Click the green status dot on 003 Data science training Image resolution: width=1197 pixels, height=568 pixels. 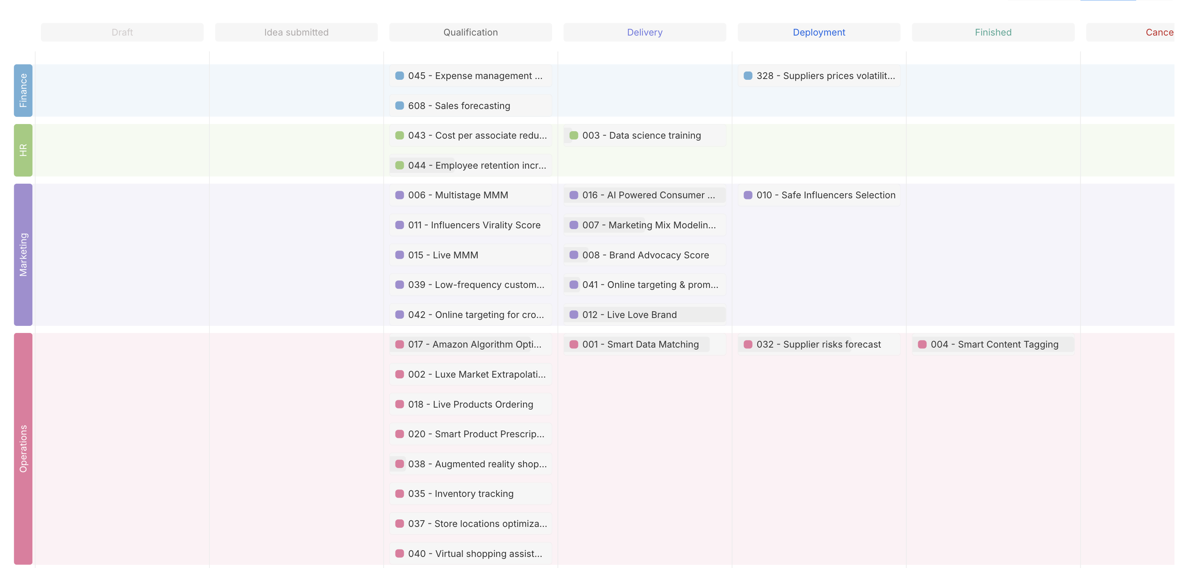574,135
